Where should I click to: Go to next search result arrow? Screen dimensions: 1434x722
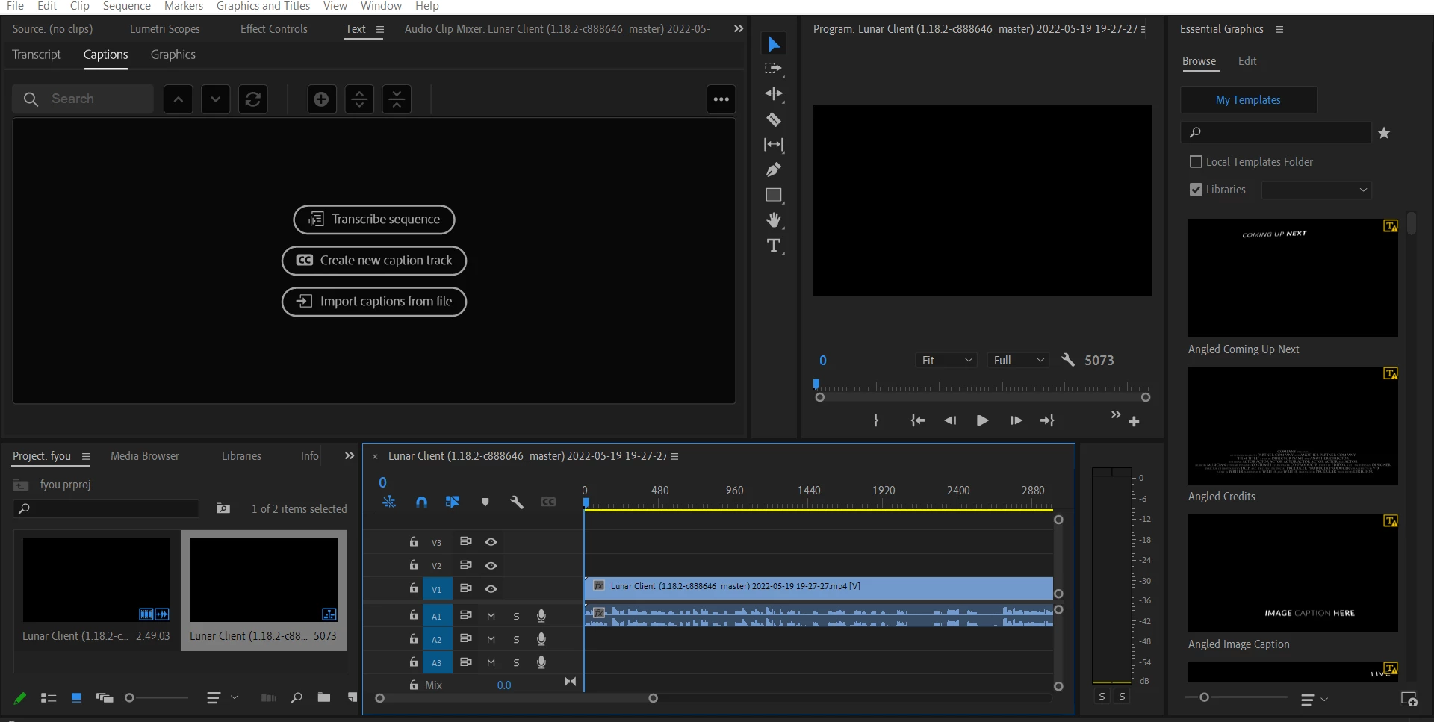click(216, 99)
